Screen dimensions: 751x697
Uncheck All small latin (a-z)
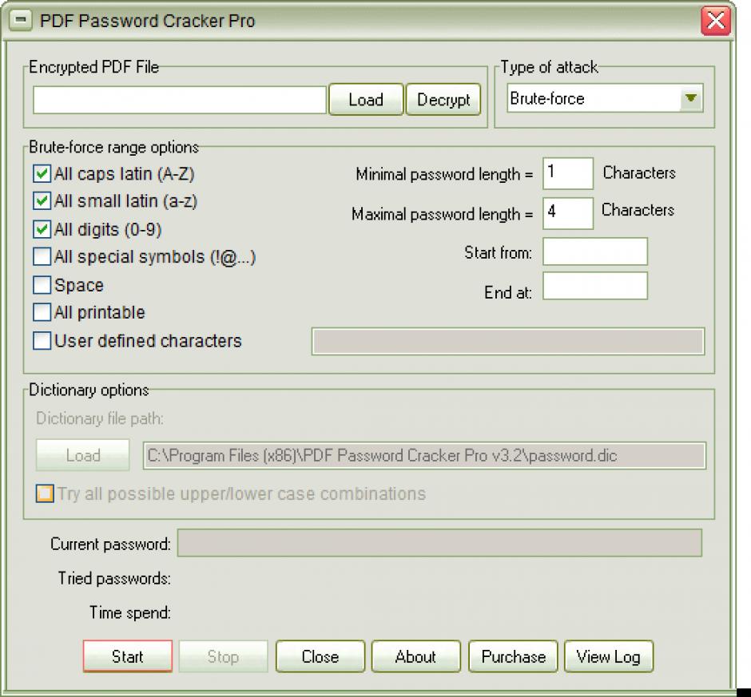[x=42, y=200]
